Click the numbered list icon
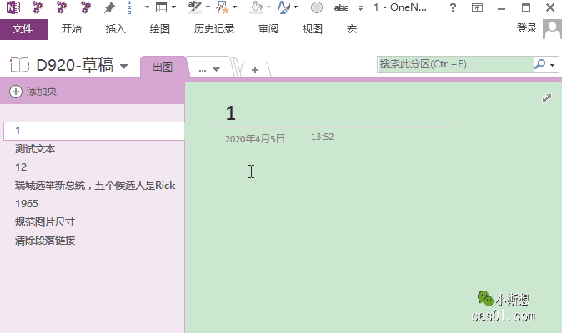Viewport: 562px width, 333px height. tap(134, 7)
